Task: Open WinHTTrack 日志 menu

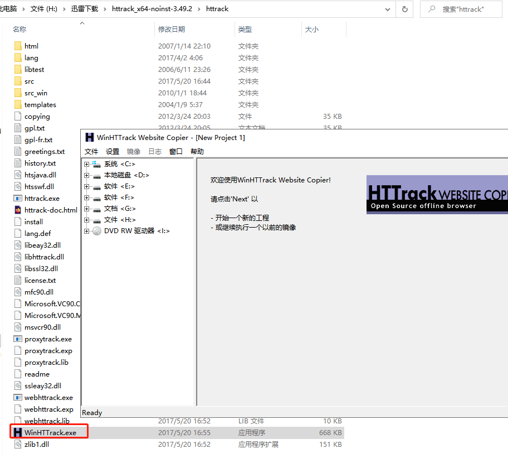Action: pyautogui.click(x=155, y=152)
